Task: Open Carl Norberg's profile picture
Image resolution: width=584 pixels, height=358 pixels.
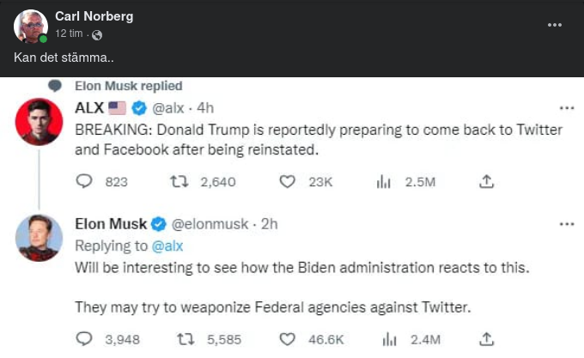Action: click(31, 26)
